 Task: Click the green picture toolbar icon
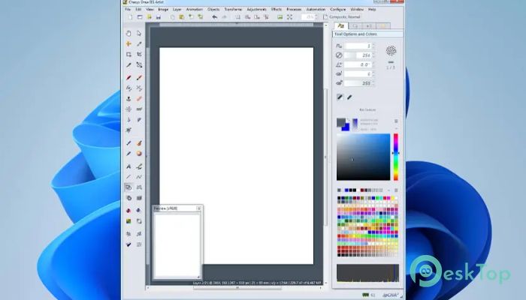click(280, 17)
